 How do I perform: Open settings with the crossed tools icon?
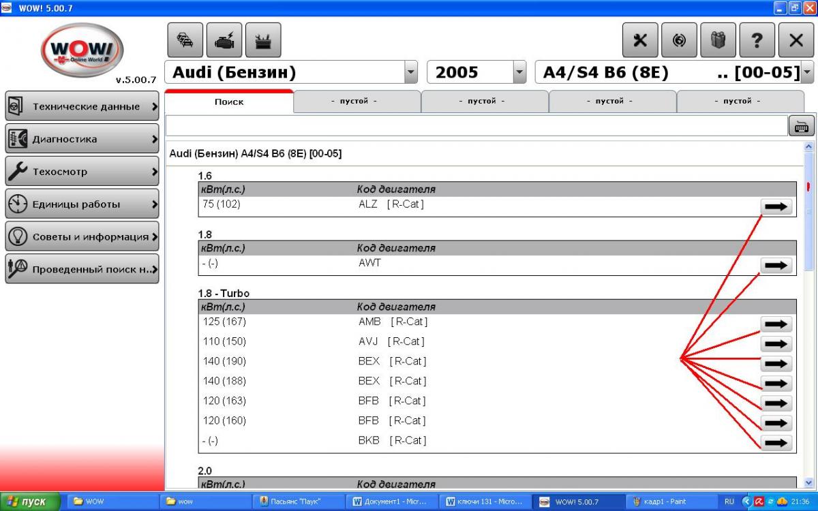[640, 40]
